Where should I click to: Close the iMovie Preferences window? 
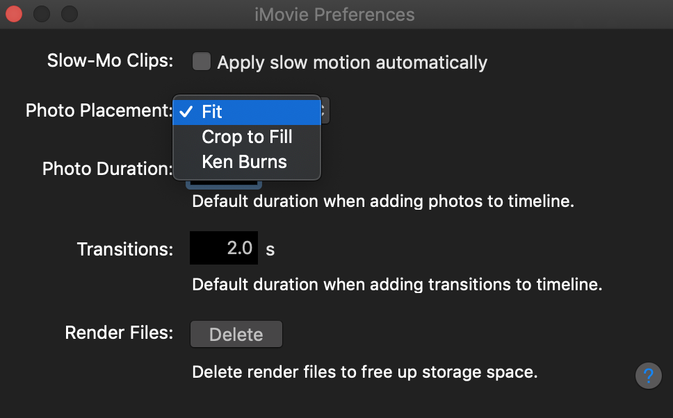coord(13,14)
